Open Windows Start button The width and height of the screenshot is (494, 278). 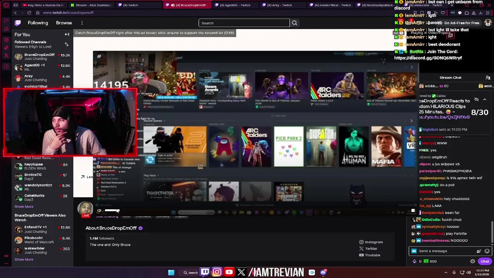coord(171,273)
